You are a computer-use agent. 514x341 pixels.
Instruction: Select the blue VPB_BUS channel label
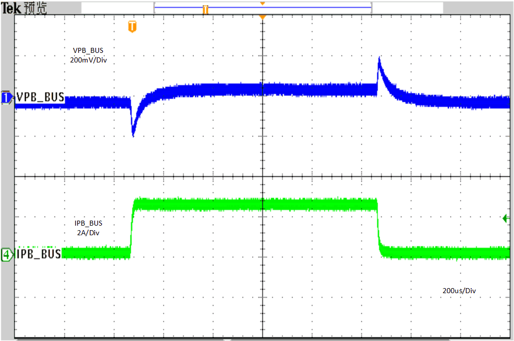pos(40,97)
